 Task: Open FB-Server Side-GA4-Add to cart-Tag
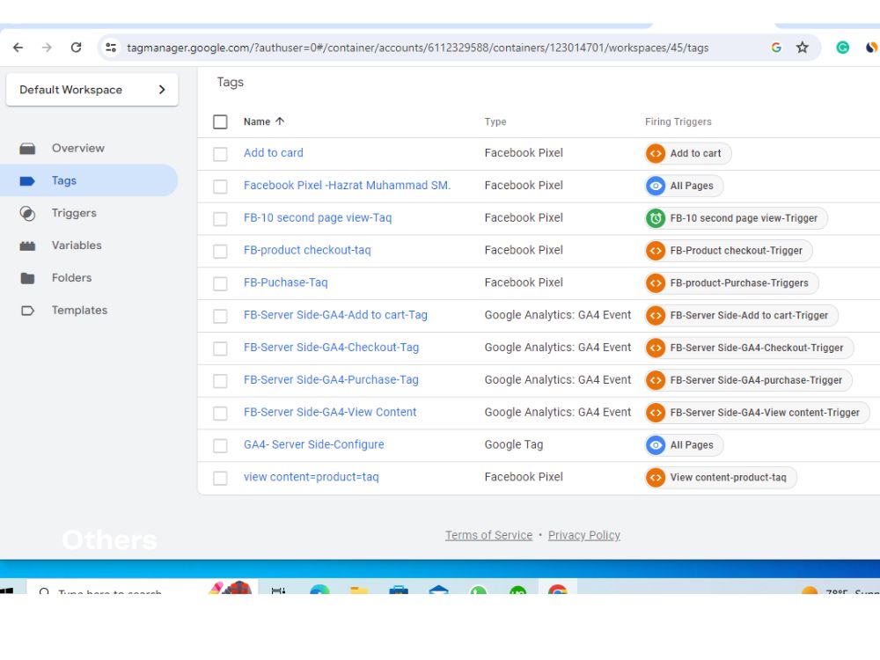tap(335, 315)
